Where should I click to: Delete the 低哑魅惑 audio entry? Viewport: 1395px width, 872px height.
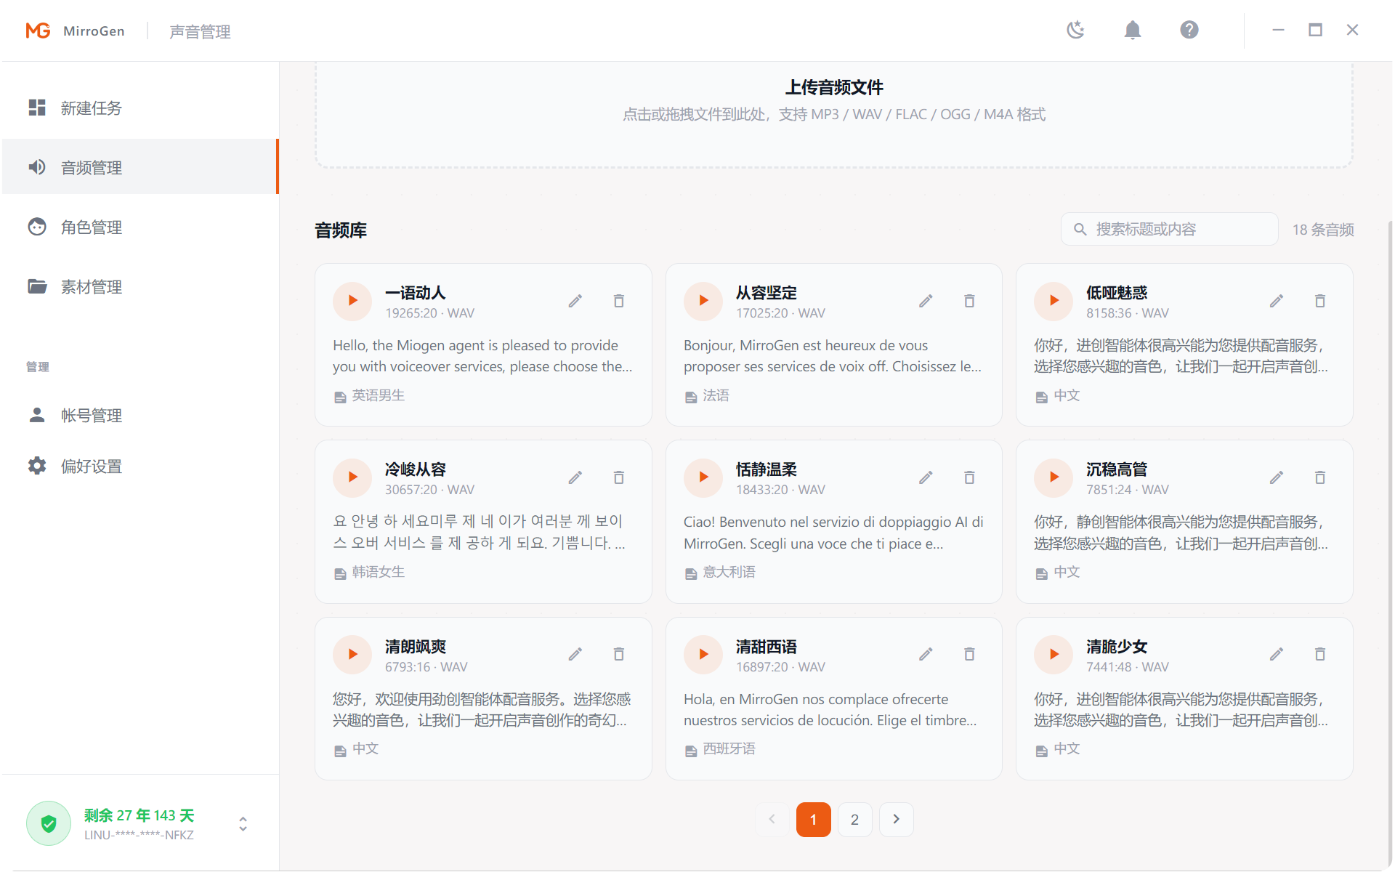(1319, 301)
